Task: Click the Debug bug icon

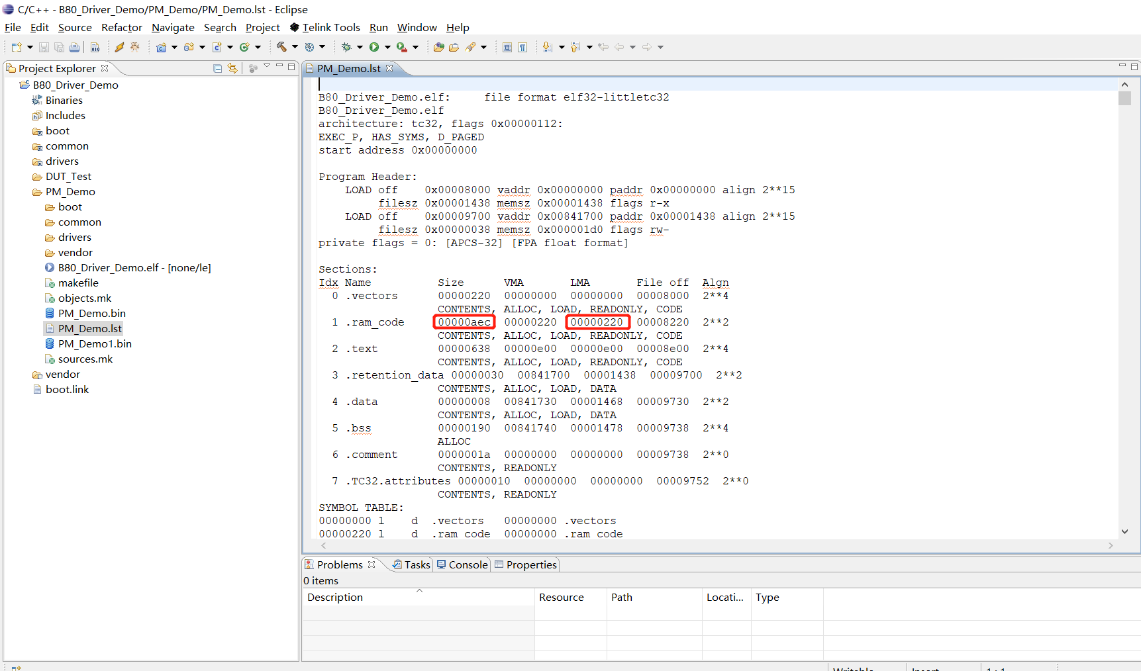Action: 346,47
